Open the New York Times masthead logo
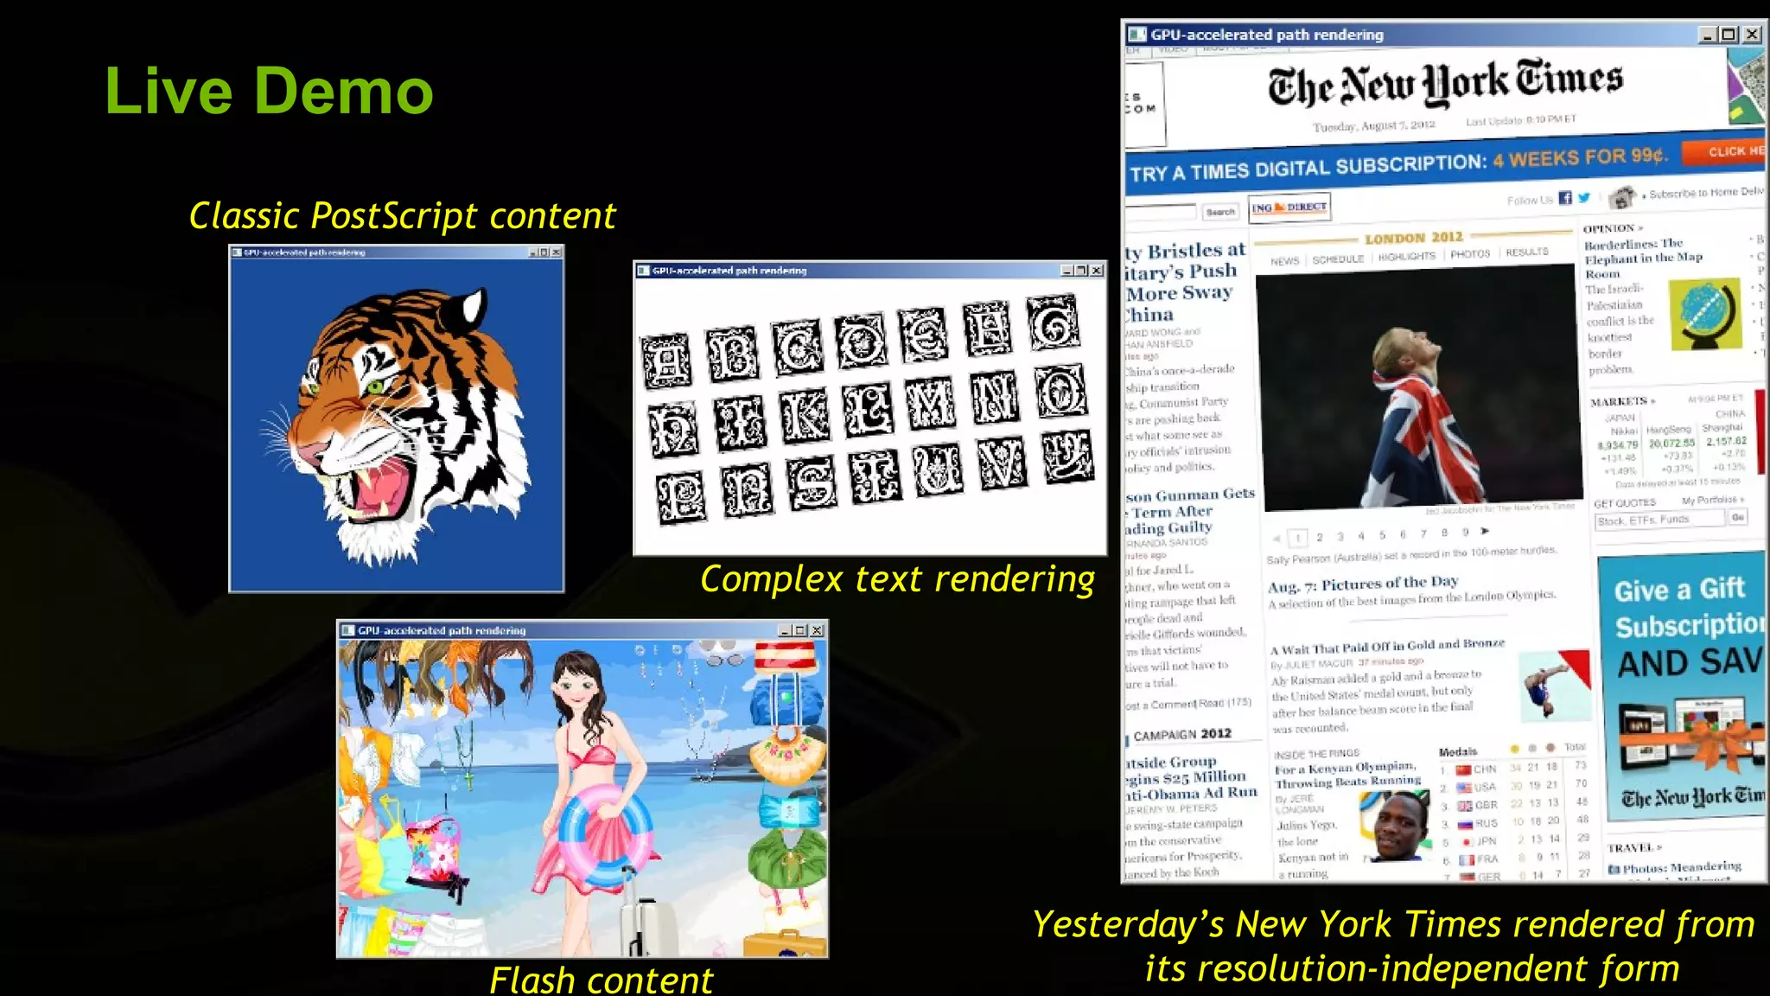Image resolution: width=1770 pixels, height=996 pixels. (x=1445, y=84)
